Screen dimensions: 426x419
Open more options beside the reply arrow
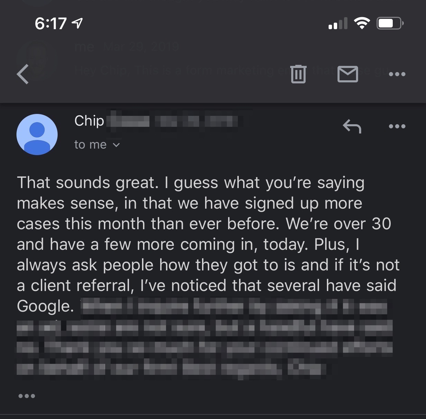point(397,127)
